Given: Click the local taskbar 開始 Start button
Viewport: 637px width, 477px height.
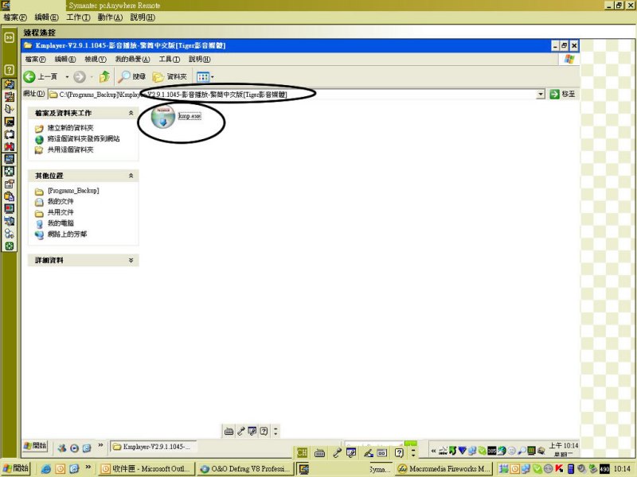Looking at the screenshot, I should 15,468.
